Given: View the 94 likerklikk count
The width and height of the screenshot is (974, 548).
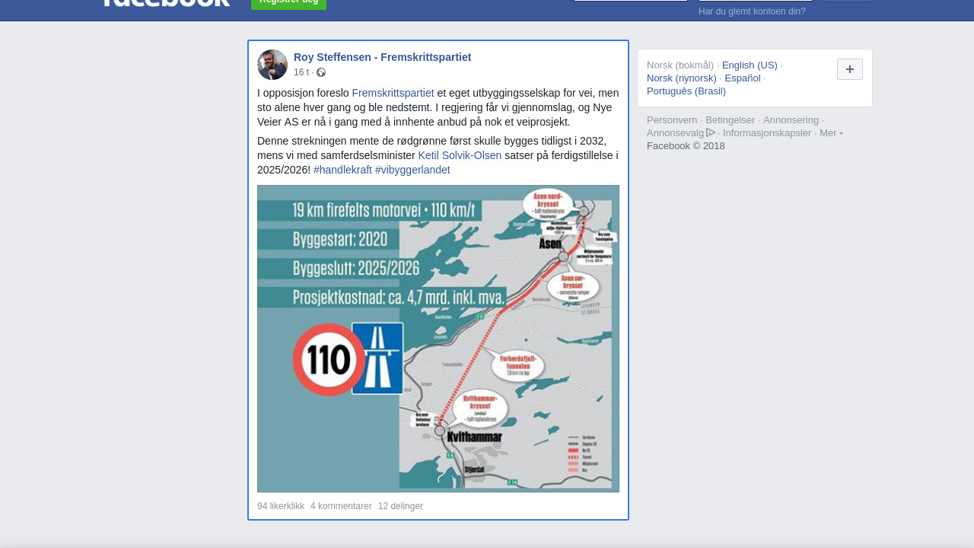Looking at the screenshot, I should [281, 506].
